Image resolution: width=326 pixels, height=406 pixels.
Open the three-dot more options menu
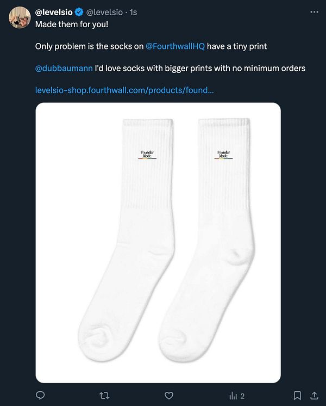(314, 12)
